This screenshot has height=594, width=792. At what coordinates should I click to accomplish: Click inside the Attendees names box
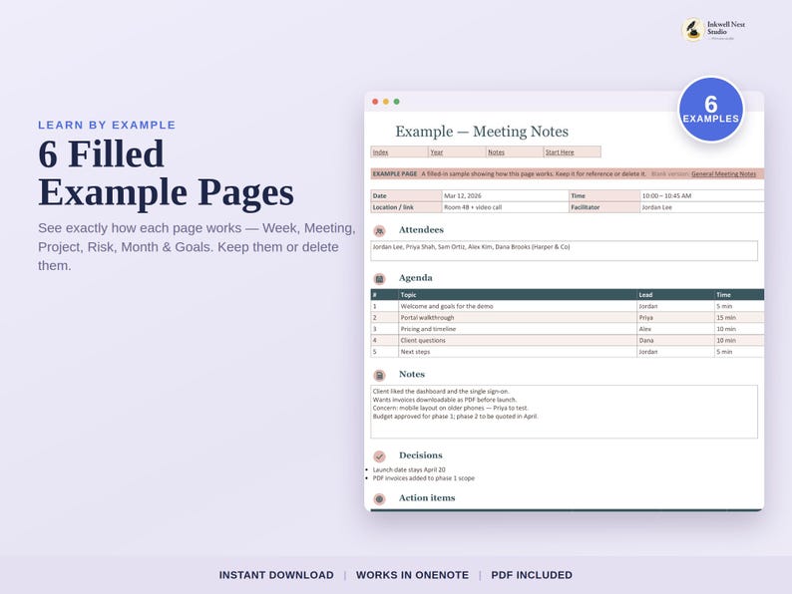click(x=565, y=251)
